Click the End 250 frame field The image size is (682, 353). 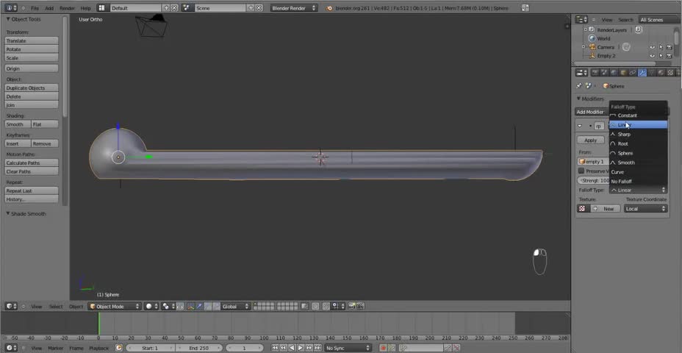click(200, 348)
